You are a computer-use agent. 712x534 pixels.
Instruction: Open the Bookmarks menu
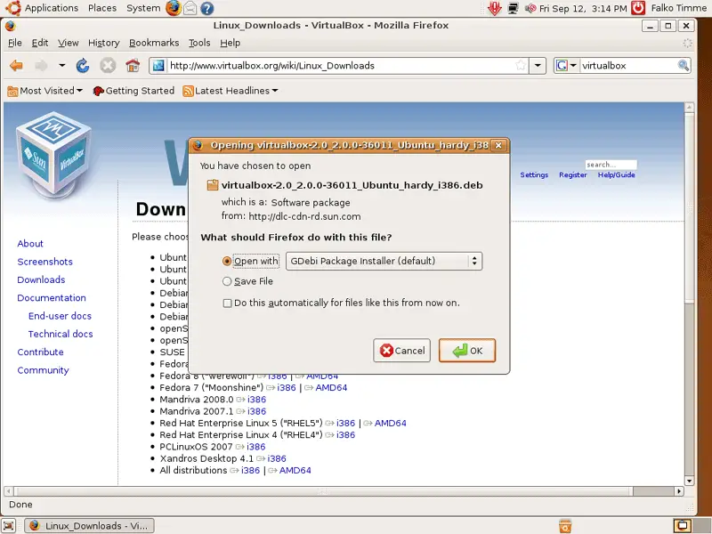[154, 43]
